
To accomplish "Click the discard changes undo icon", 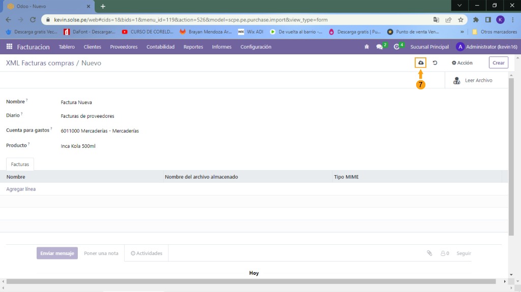I will pyautogui.click(x=435, y=63).
